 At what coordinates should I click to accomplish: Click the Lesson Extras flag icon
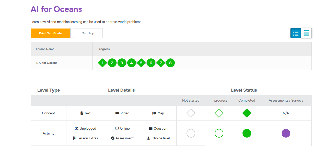[75, 138]
